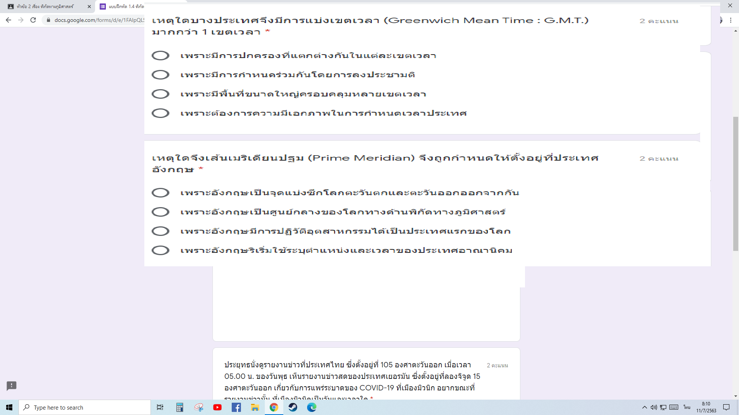Open the YouTube taskbar shortcut
The width and height of the screenshot is (739, 415).
pos(217,407)
